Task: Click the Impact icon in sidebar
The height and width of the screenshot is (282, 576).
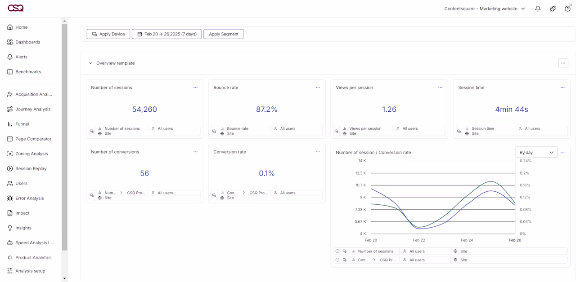Action: [10, 213]
